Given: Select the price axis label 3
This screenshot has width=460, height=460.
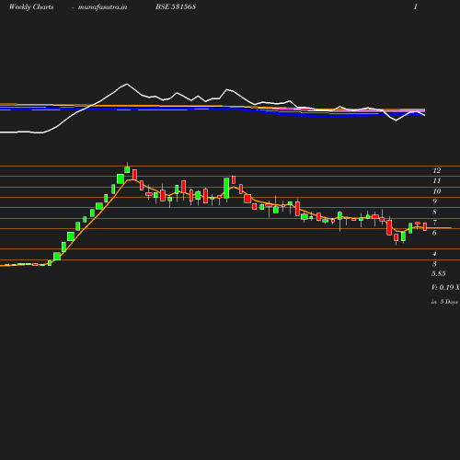Looking at the screenshot, I should 434,264.
